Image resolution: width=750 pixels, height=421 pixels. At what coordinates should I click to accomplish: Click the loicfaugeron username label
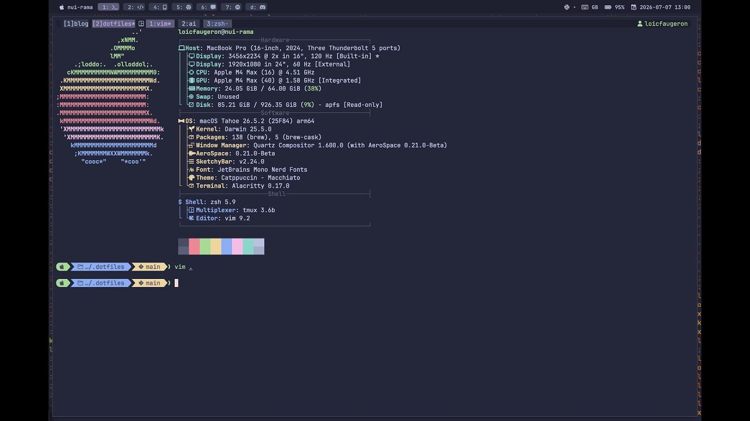click(x=666, y=23)
